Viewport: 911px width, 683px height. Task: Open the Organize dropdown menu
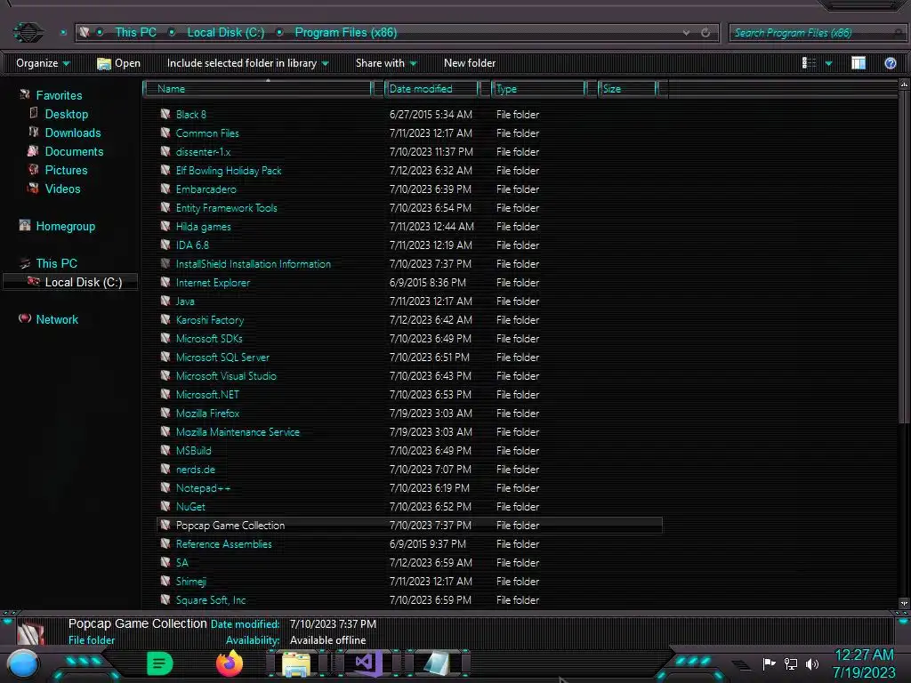43,63
